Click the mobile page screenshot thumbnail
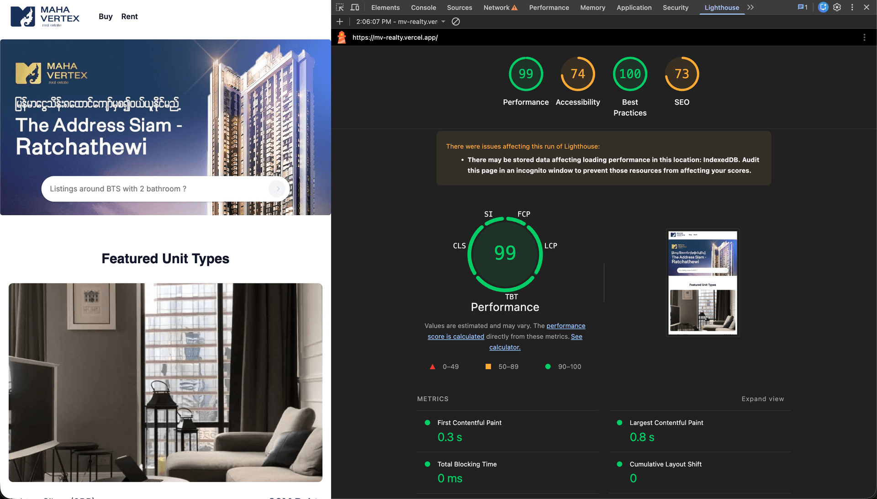 pyautogui.click(x=702, y=283)
